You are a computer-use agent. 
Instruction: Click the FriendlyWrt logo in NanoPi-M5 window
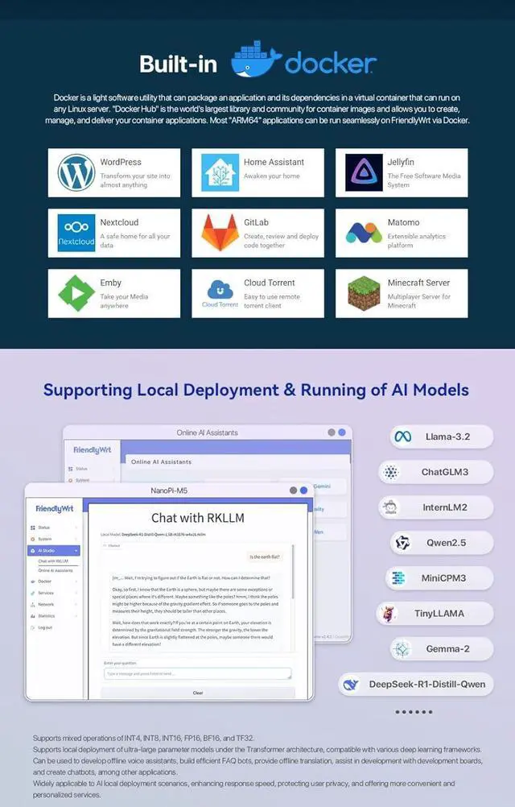pos(55,508)
